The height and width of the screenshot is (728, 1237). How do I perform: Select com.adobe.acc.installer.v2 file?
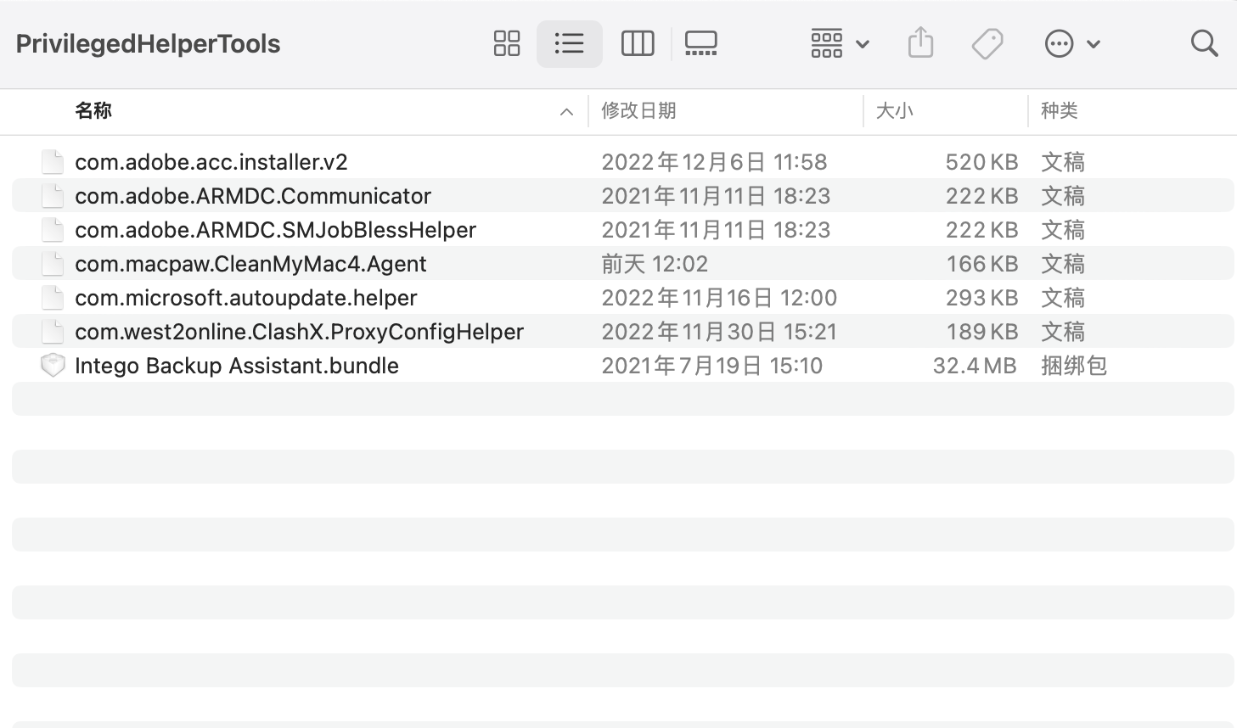click(211, 162)
